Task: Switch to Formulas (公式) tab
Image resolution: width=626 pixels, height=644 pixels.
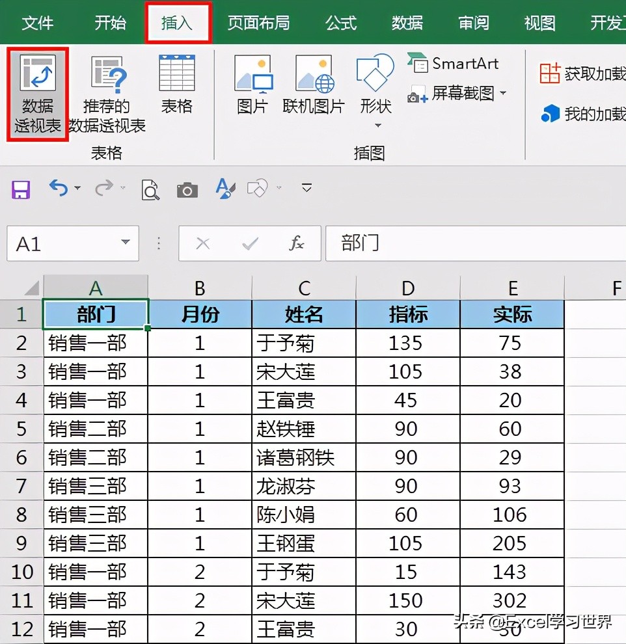Action: 341,23
